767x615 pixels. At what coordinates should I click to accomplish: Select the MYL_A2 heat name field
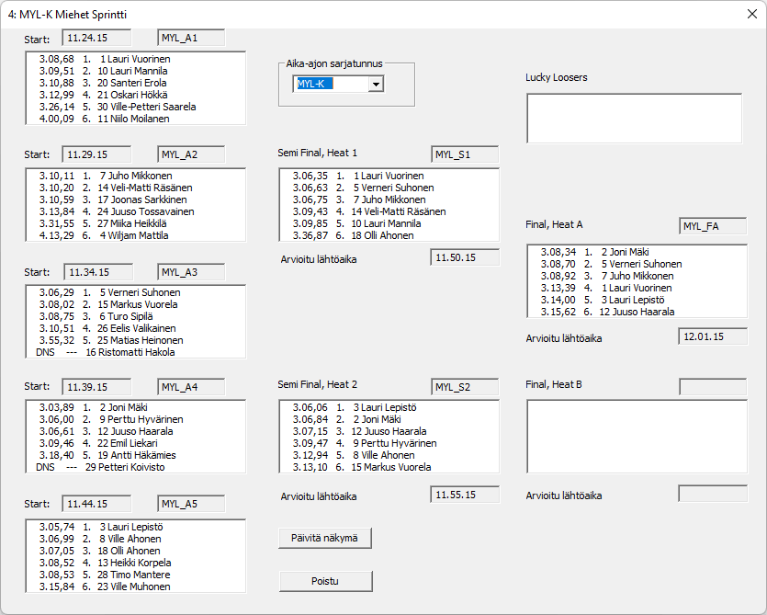[191, 154]
